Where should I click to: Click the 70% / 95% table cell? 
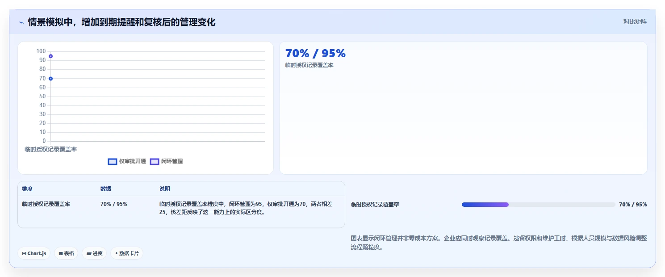[114, 204]
